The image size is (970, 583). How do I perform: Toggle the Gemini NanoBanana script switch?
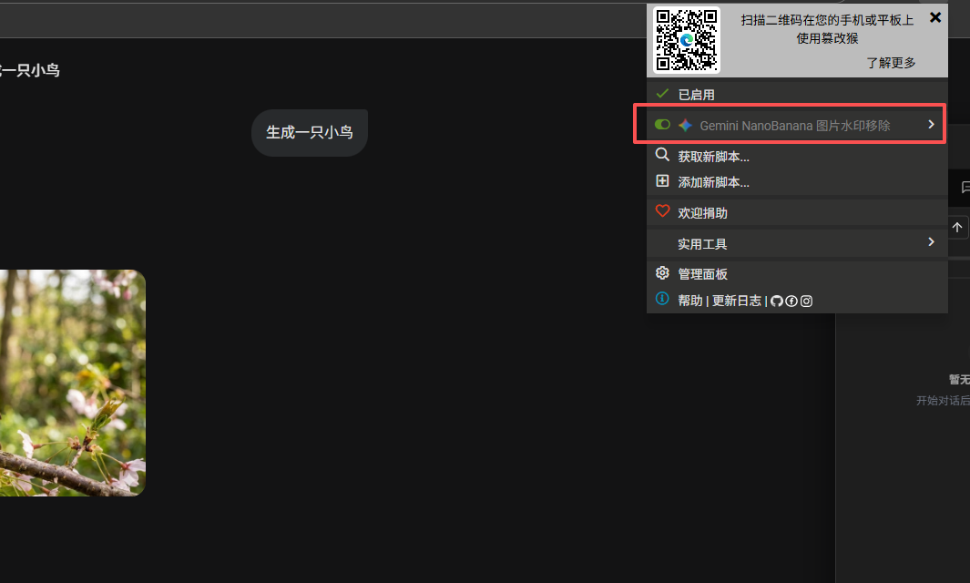(662, 125)
